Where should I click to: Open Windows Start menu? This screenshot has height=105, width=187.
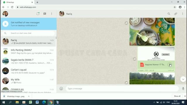(4, 102)
